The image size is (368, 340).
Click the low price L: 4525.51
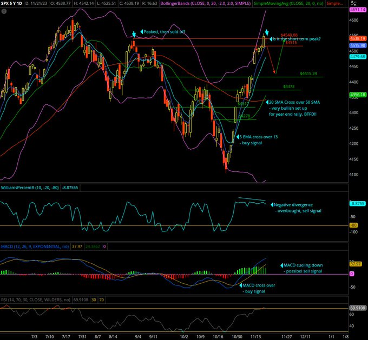(x=106, y=4)
